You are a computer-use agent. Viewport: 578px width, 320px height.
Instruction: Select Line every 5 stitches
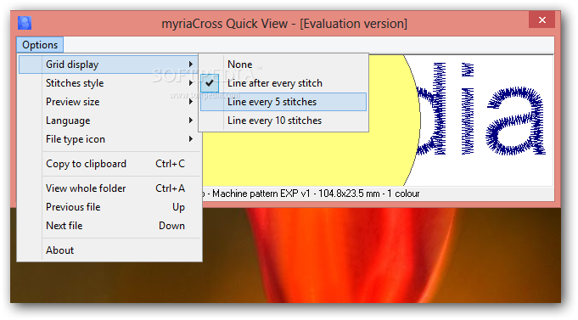pyautogui.click(x=283, y=102)
